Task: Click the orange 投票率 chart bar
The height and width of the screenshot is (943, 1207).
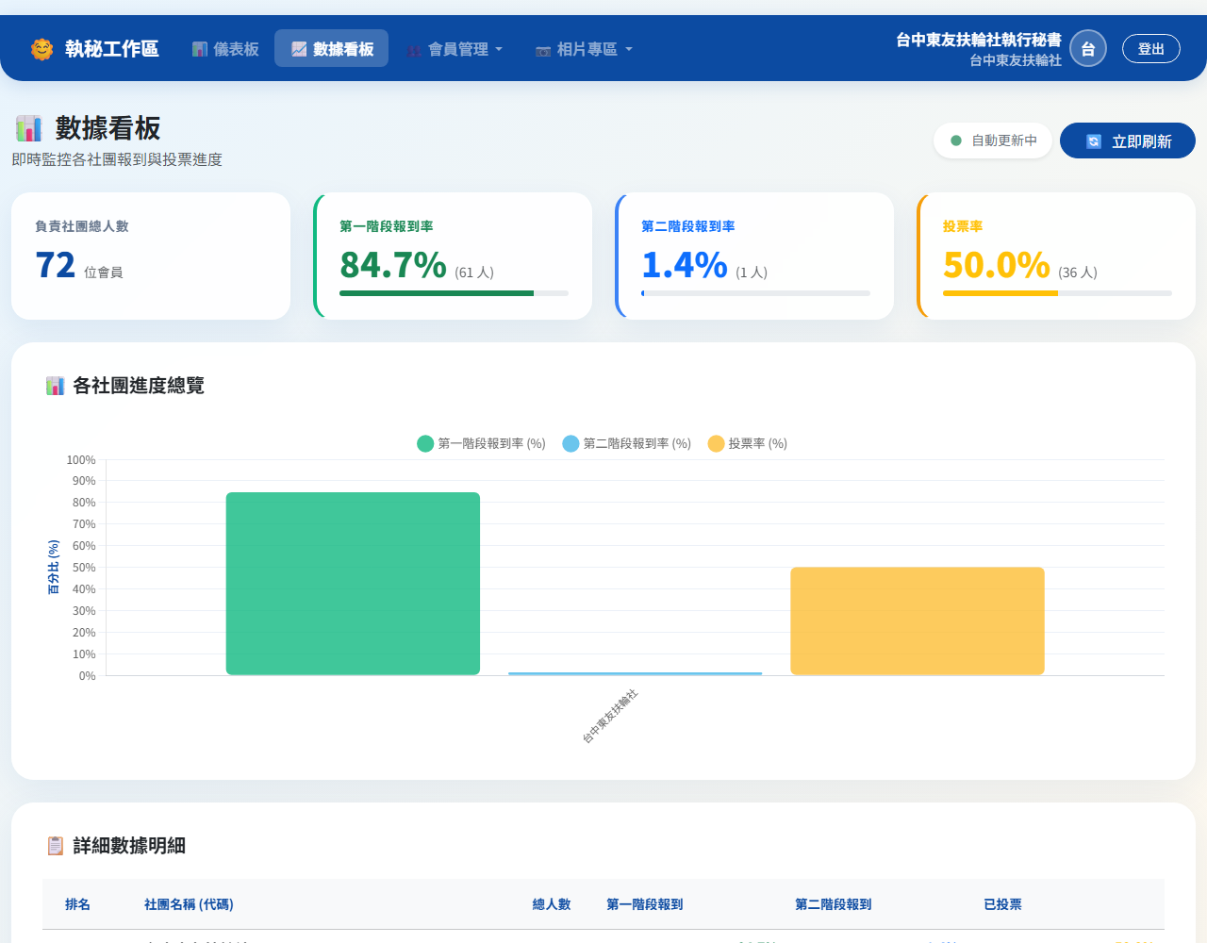Action: coord(917,620)
